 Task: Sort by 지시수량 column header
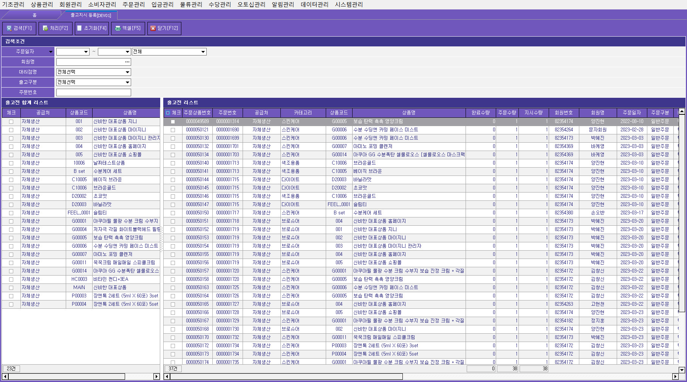534,113
